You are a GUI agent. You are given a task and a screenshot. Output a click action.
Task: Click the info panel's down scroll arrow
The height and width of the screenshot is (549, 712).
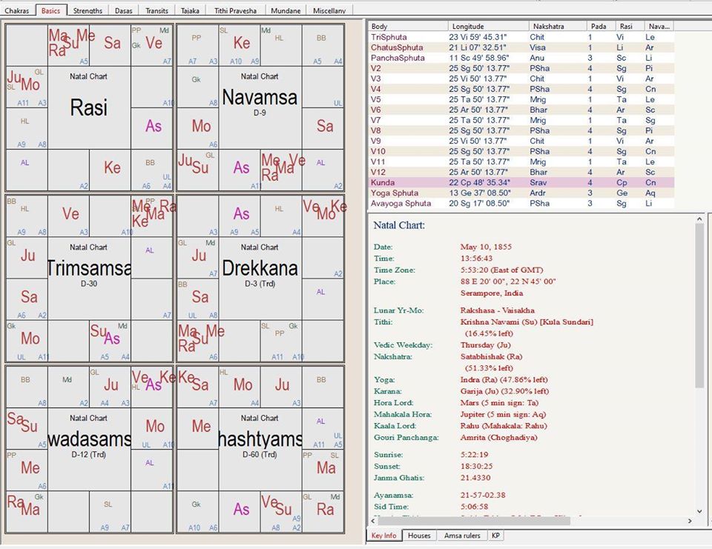[699, 511]
